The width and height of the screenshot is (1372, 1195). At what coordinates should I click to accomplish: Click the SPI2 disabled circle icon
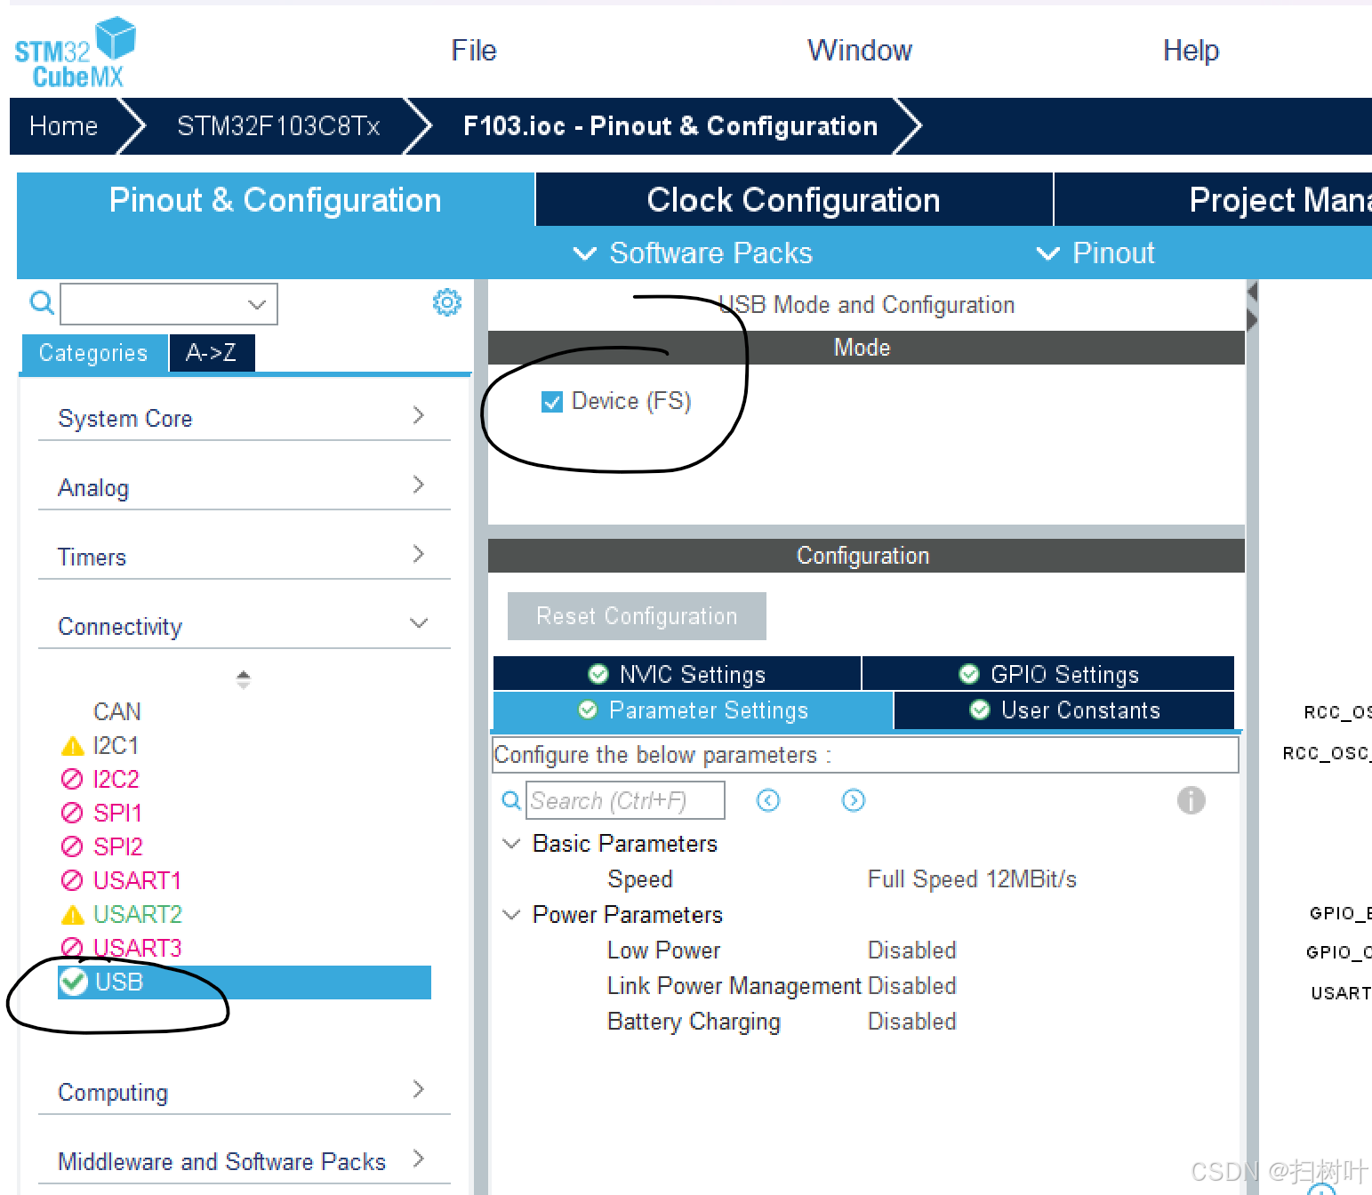click(72, 847)
